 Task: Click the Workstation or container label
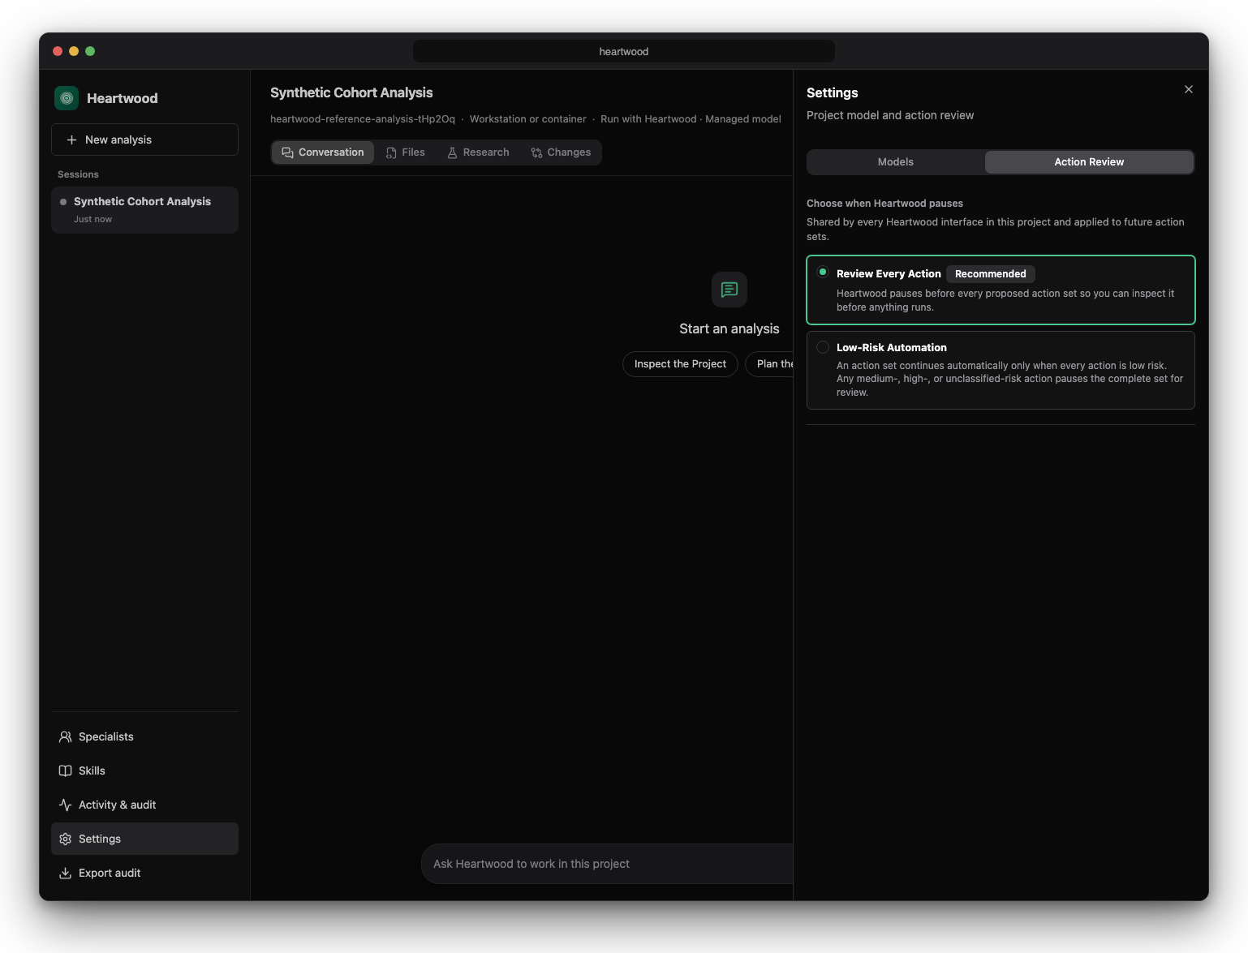click(x=528, y=119)
